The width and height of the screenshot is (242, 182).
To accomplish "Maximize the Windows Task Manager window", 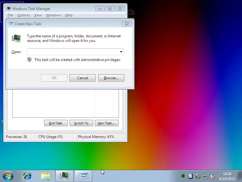I will pyautogui.click(x=110, y=9).
